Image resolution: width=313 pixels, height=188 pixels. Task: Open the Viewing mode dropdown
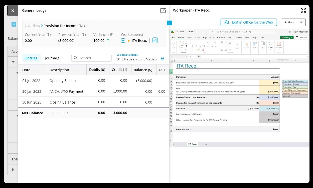pos(286,37)
